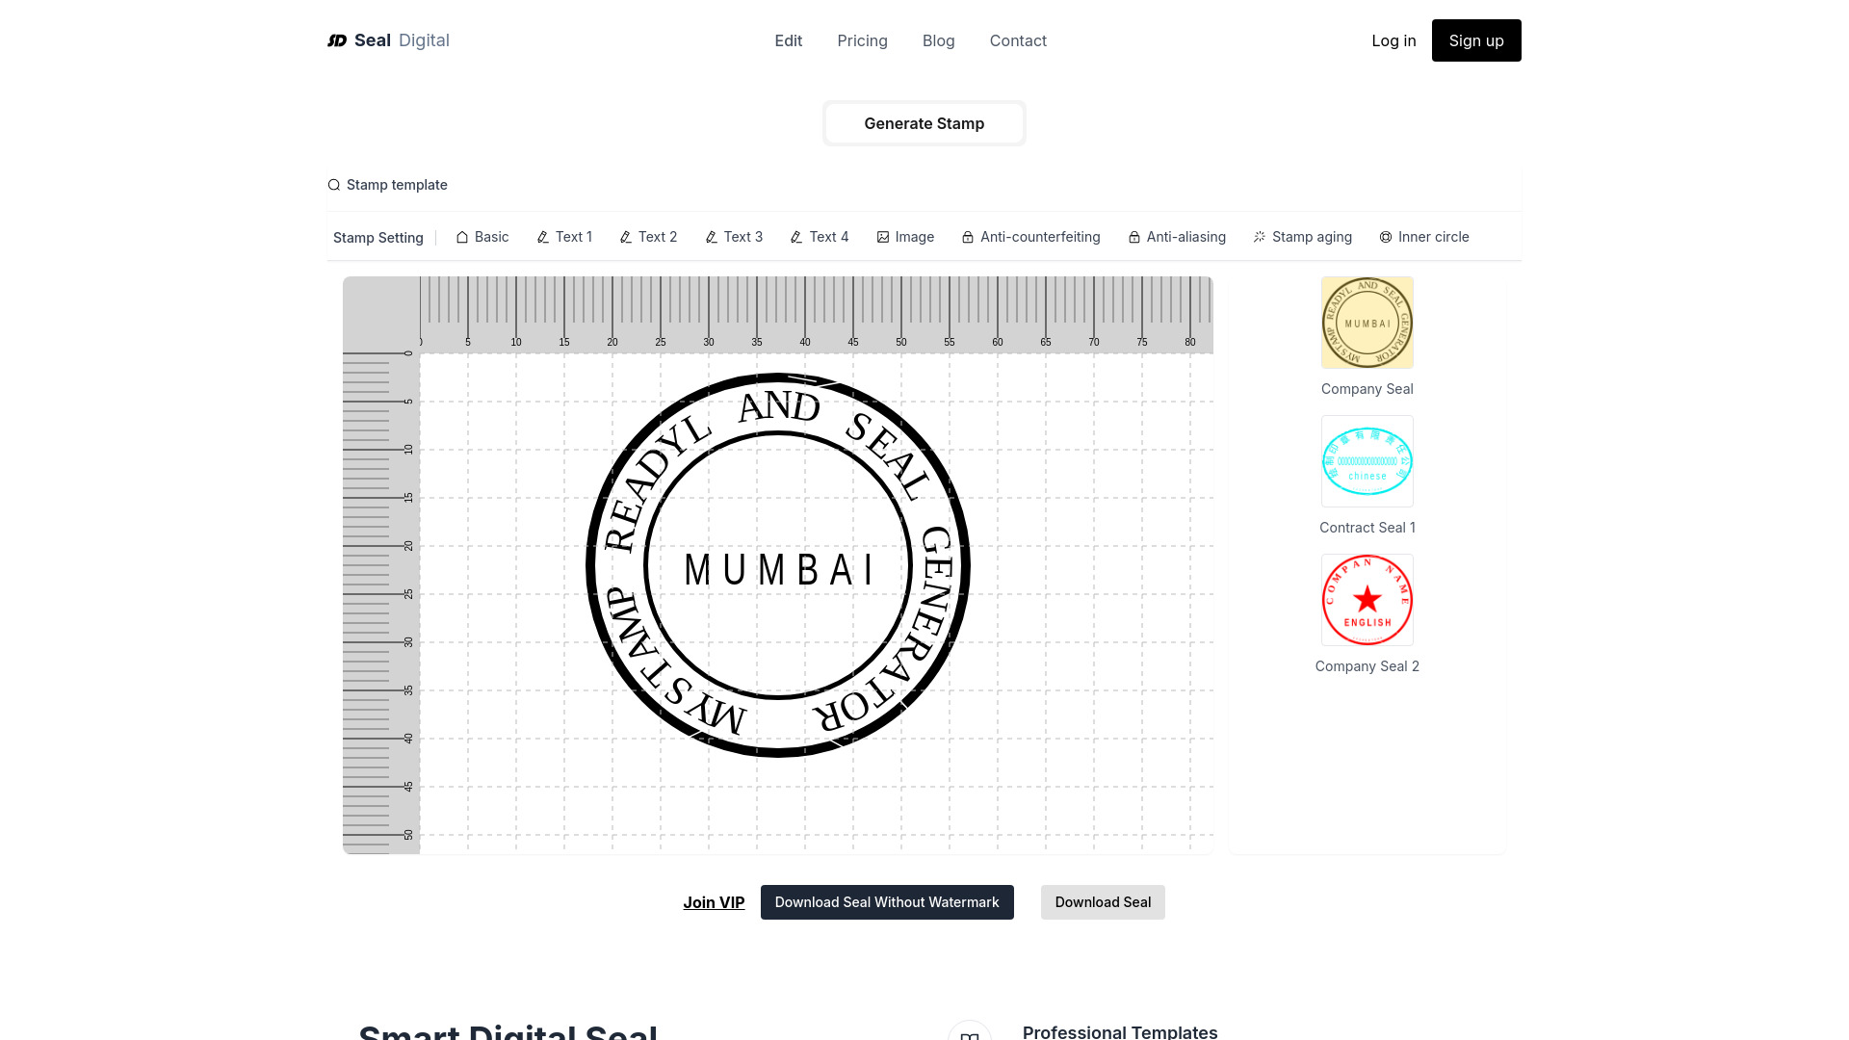Click the Stamp aging effect icon

(1259, 236)
